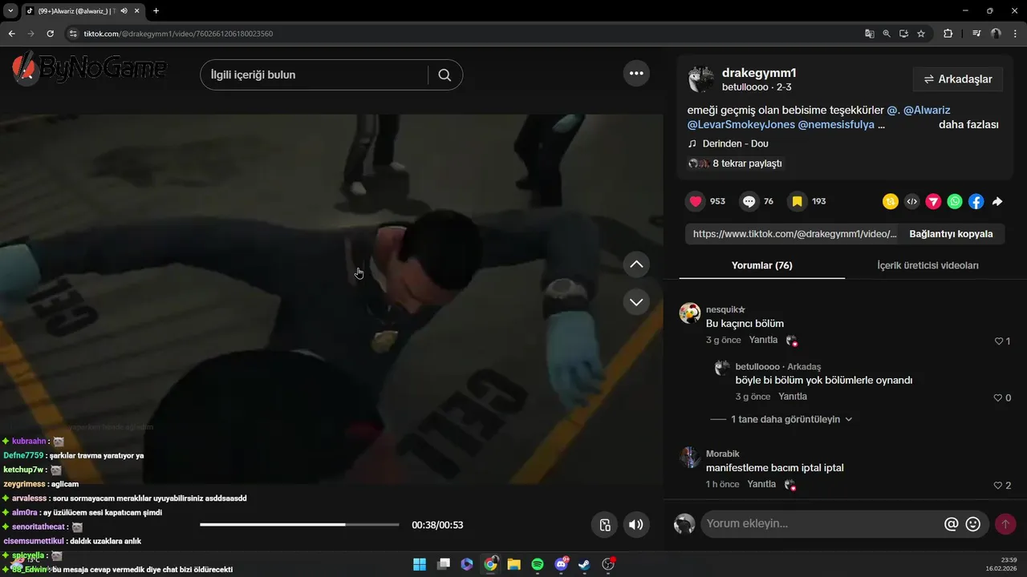Open File Explorer from the taskbar

[513, 564]
